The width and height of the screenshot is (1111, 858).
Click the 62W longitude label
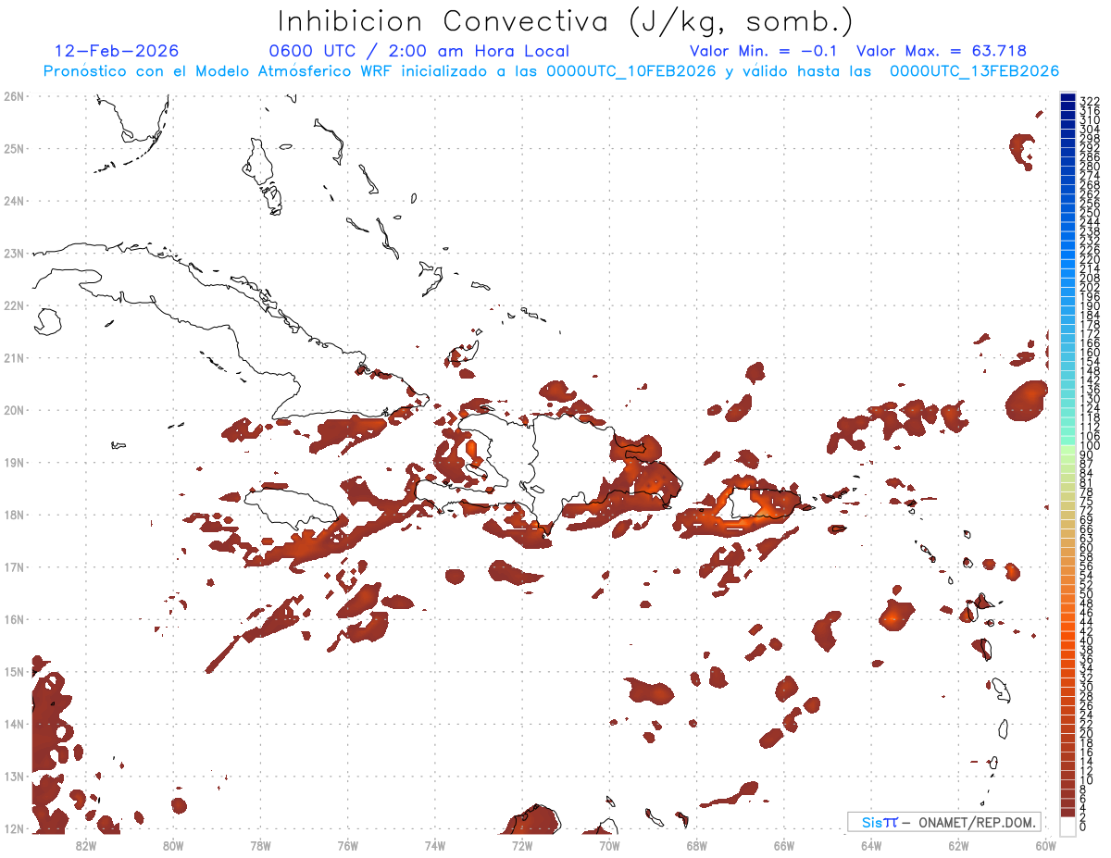pos(959,845)
